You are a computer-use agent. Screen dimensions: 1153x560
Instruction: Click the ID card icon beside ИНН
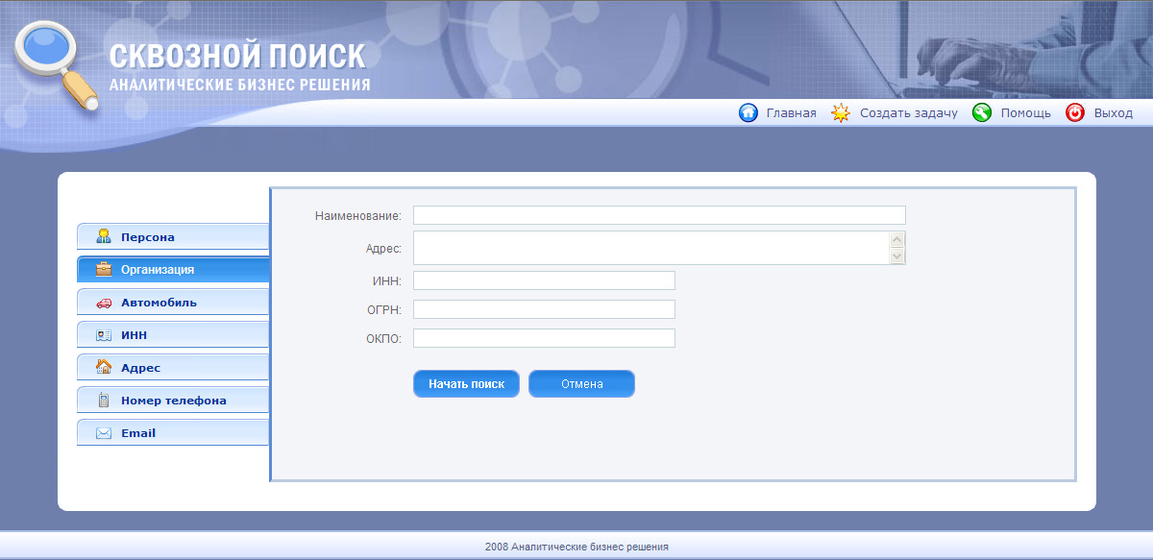point(103,334)
